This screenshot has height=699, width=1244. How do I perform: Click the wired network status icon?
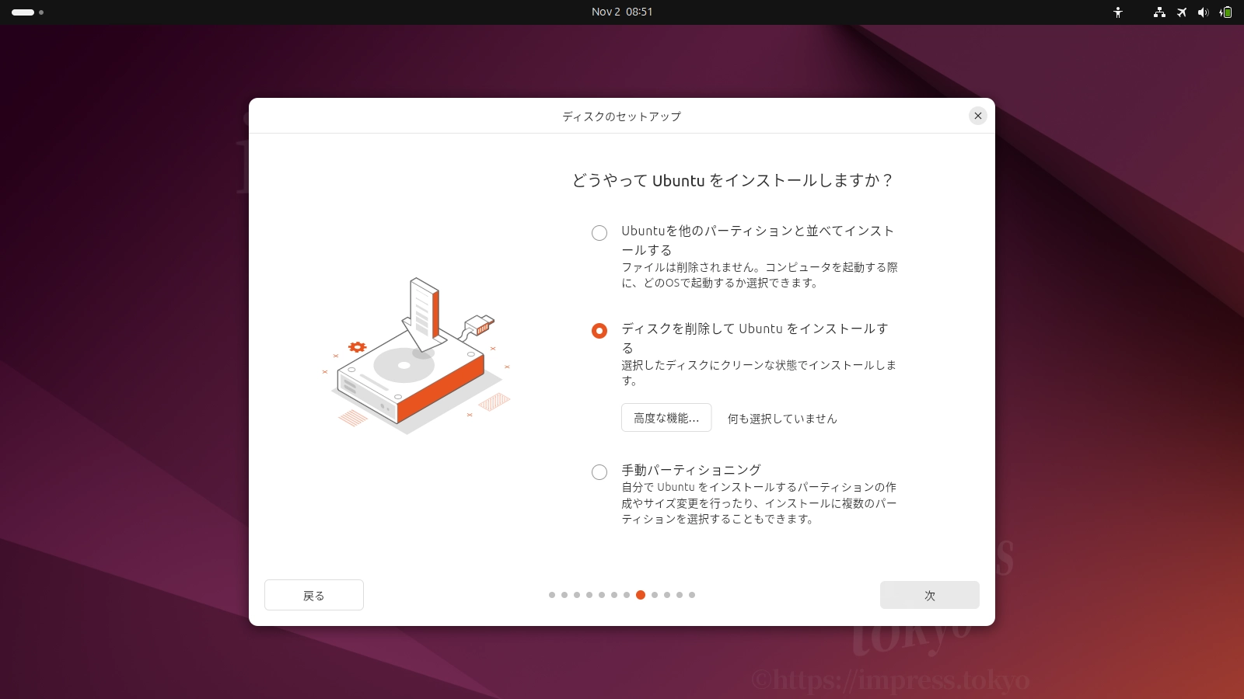[1159, 12]
